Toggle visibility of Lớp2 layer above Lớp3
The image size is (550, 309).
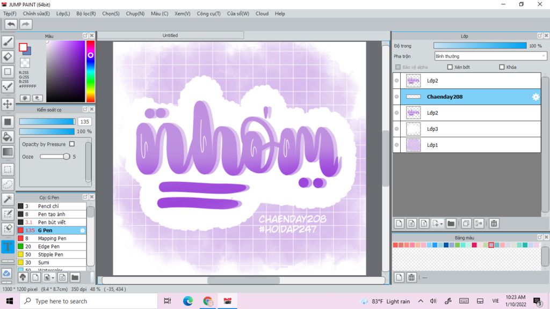(397, 113)
